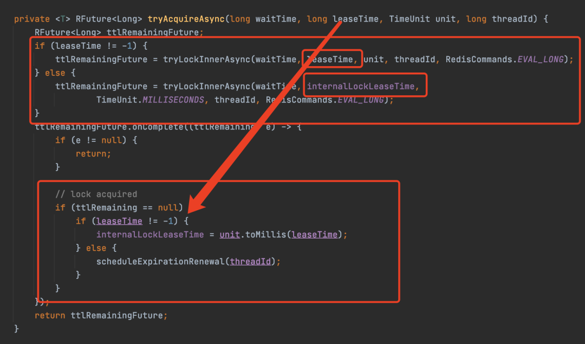Screen dimensions: 585x344
Task: Click the TimeUnit type in the signature
Action: click(x=409, y=19)
